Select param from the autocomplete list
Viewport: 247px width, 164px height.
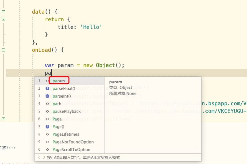[x=59, y=81]
